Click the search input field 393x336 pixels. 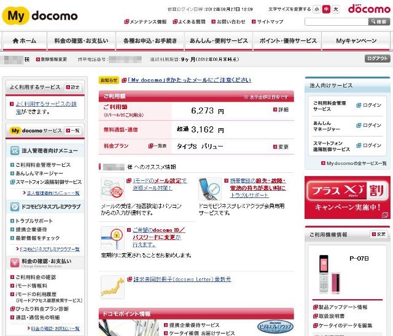pos(337,21)
